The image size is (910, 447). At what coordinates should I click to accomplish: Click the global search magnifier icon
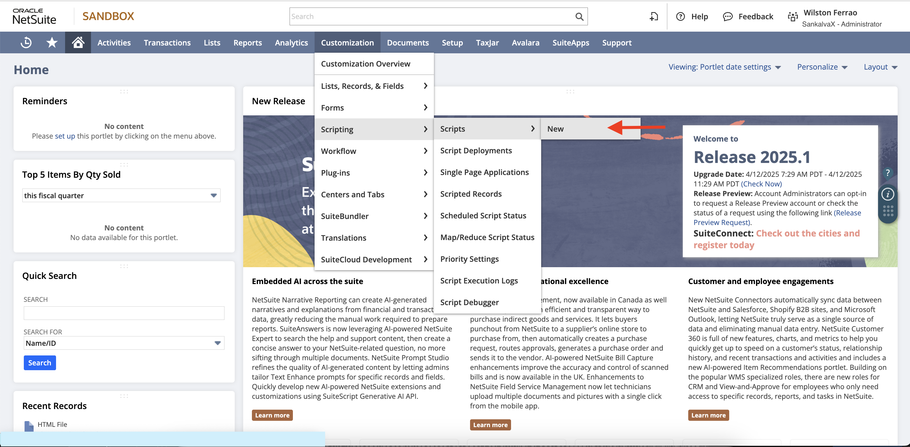pyautogui.click(x=579, y=17)
